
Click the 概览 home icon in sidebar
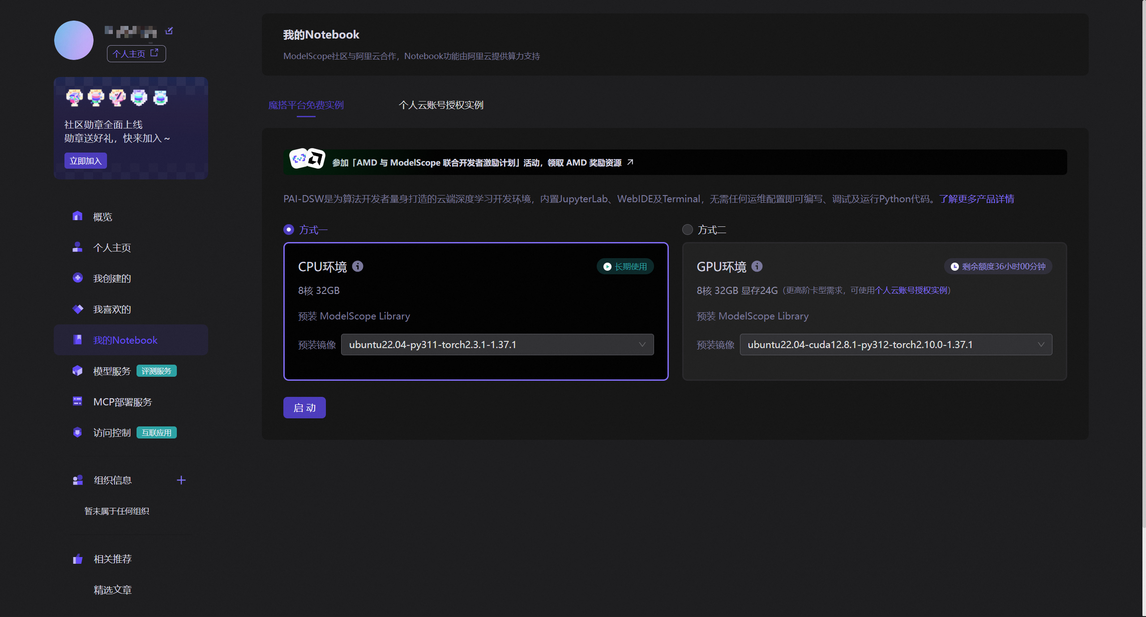click(x=77, y=216)
